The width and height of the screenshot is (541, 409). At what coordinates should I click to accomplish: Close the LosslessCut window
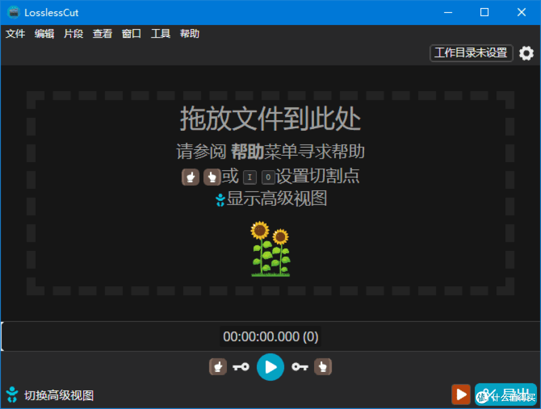521,13
